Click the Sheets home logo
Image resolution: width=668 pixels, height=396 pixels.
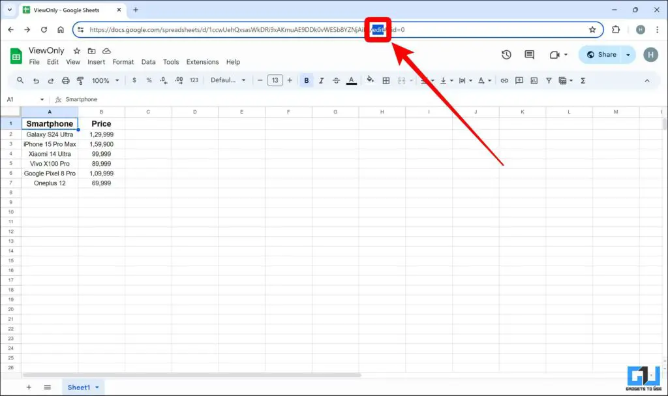click(16, 56)
